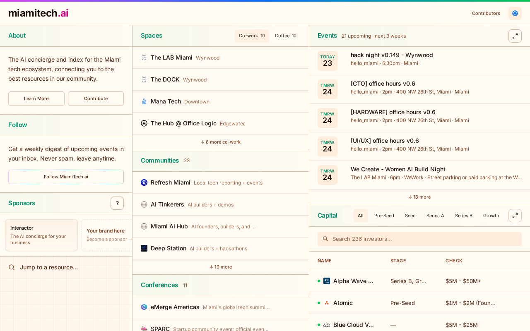The image size is (530, 331).
Task: Filter capital by Series A
Action: coord(435,216)
